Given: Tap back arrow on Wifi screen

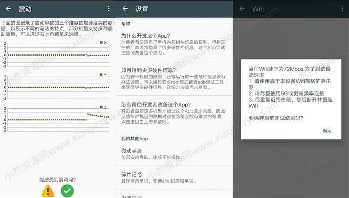Looking at the screenshot, I should (x=242, y=9).
